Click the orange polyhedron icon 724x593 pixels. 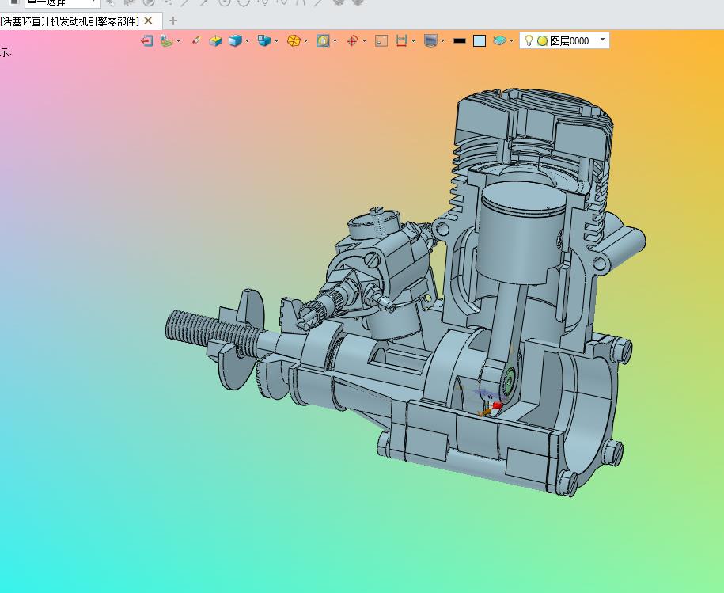pyautogui.click(x=294, y=40)
